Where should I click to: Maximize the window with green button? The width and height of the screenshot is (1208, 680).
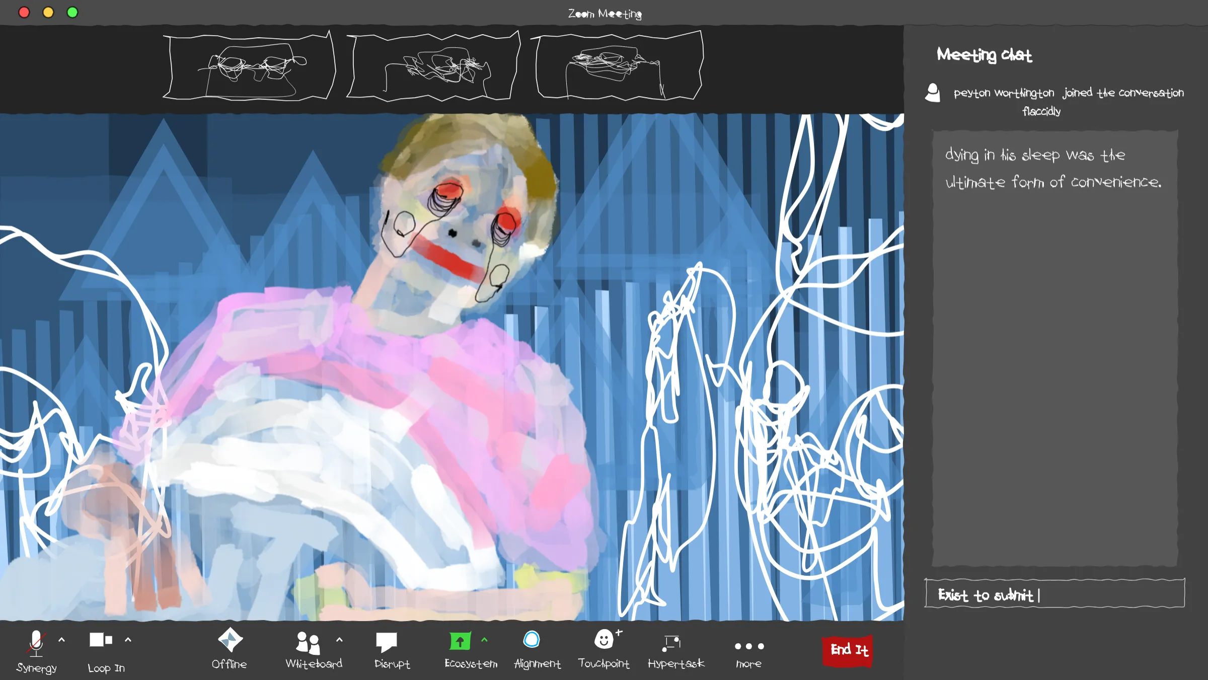72,12
